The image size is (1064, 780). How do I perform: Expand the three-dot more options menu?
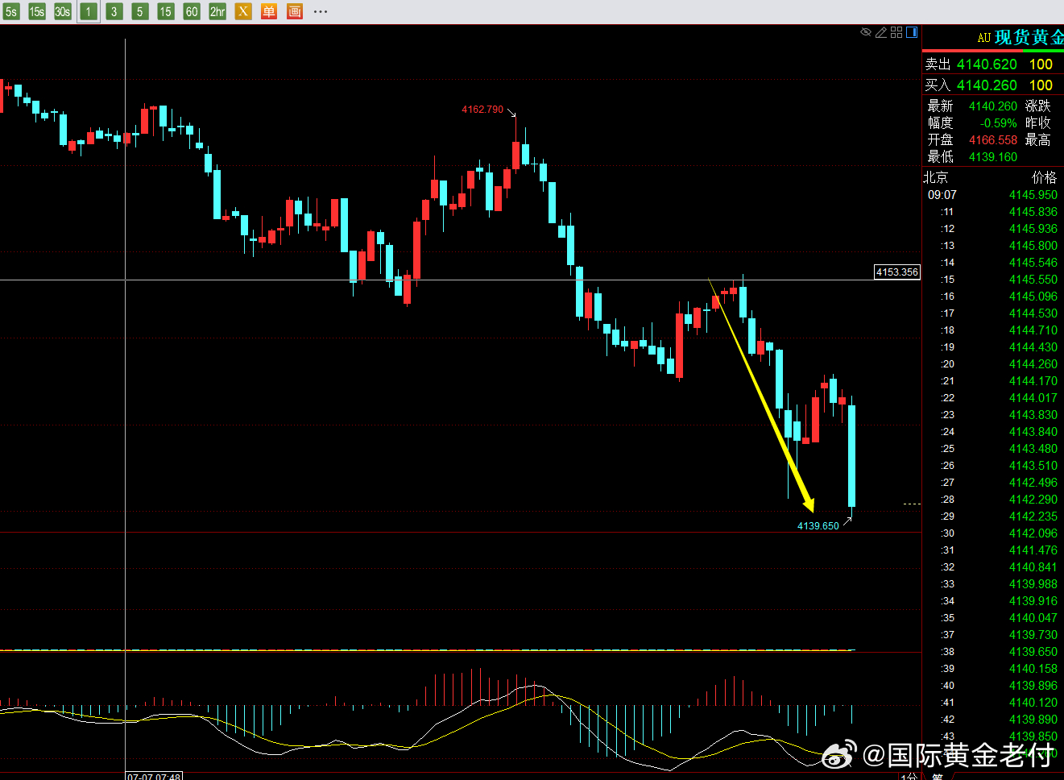[321, 11]
